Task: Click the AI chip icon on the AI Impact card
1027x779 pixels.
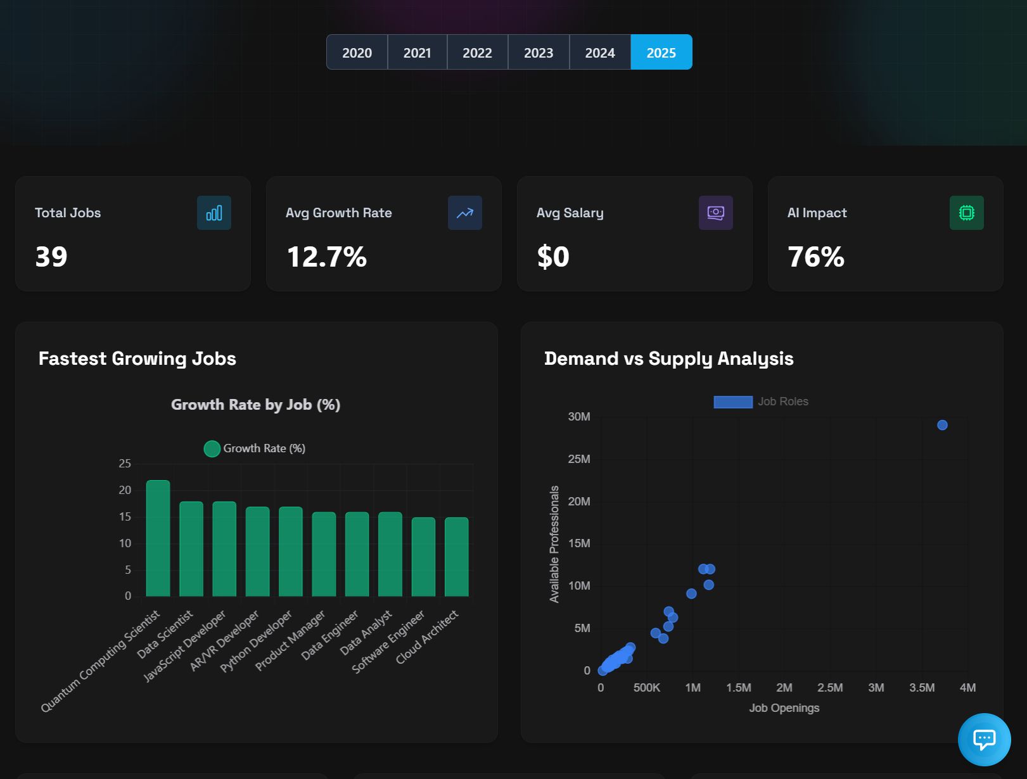Action: coord(966,213)
